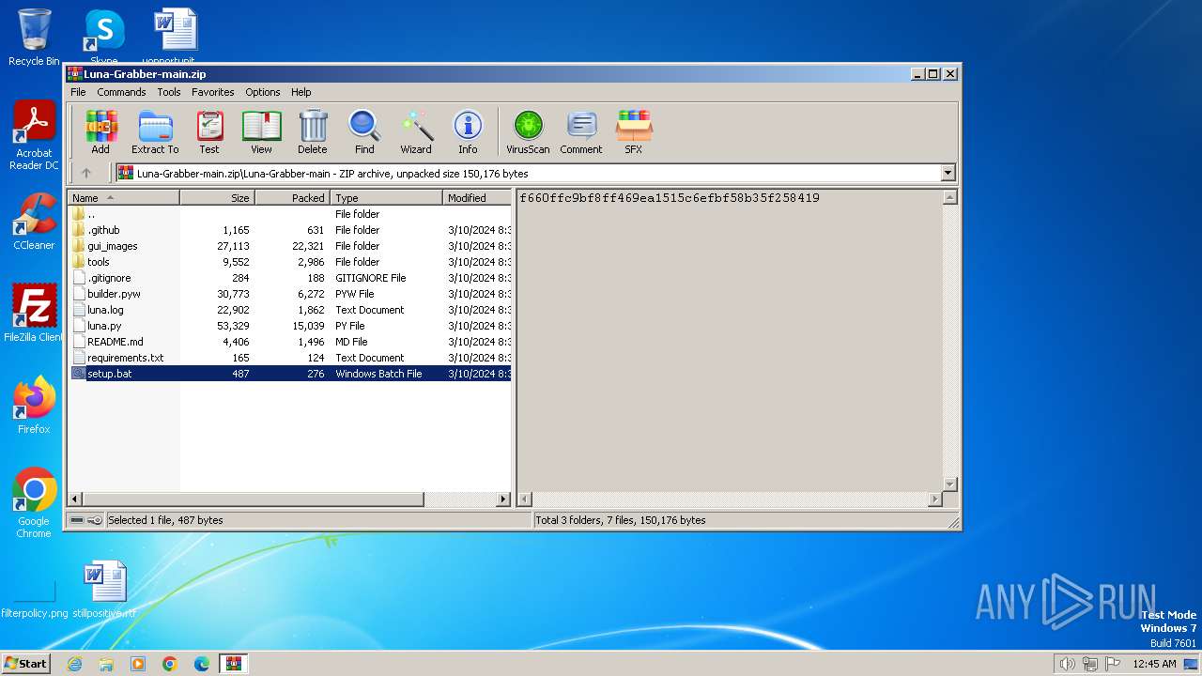Select luna.py file
Viewport: 1202px width, 676px height.
tap(289, 326)
